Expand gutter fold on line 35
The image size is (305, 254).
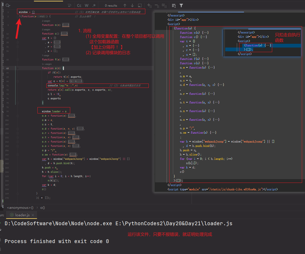click(18, 60)
